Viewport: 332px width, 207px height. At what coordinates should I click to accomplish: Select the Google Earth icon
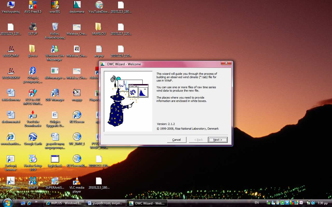point(33,139)
